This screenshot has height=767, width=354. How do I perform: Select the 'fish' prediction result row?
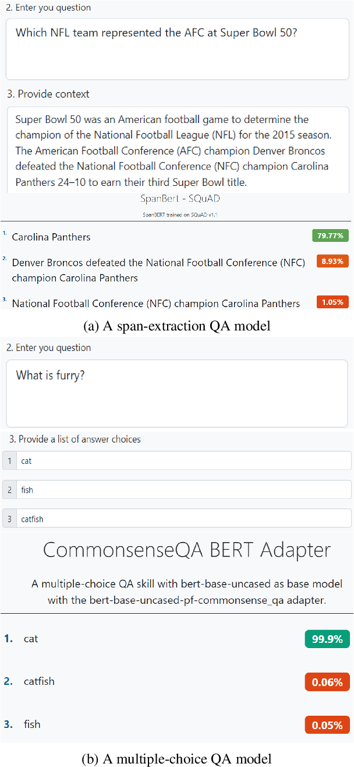tap(32, 724)
